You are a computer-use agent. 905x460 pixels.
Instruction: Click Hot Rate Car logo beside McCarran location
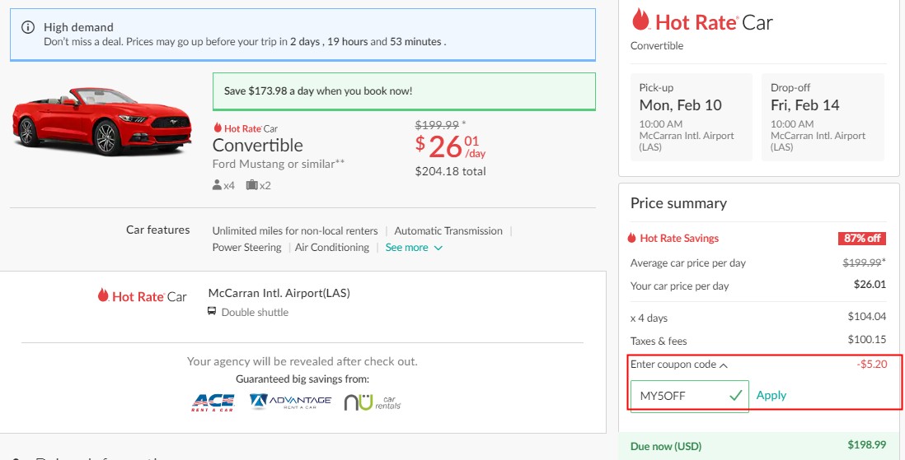point(142,296)
